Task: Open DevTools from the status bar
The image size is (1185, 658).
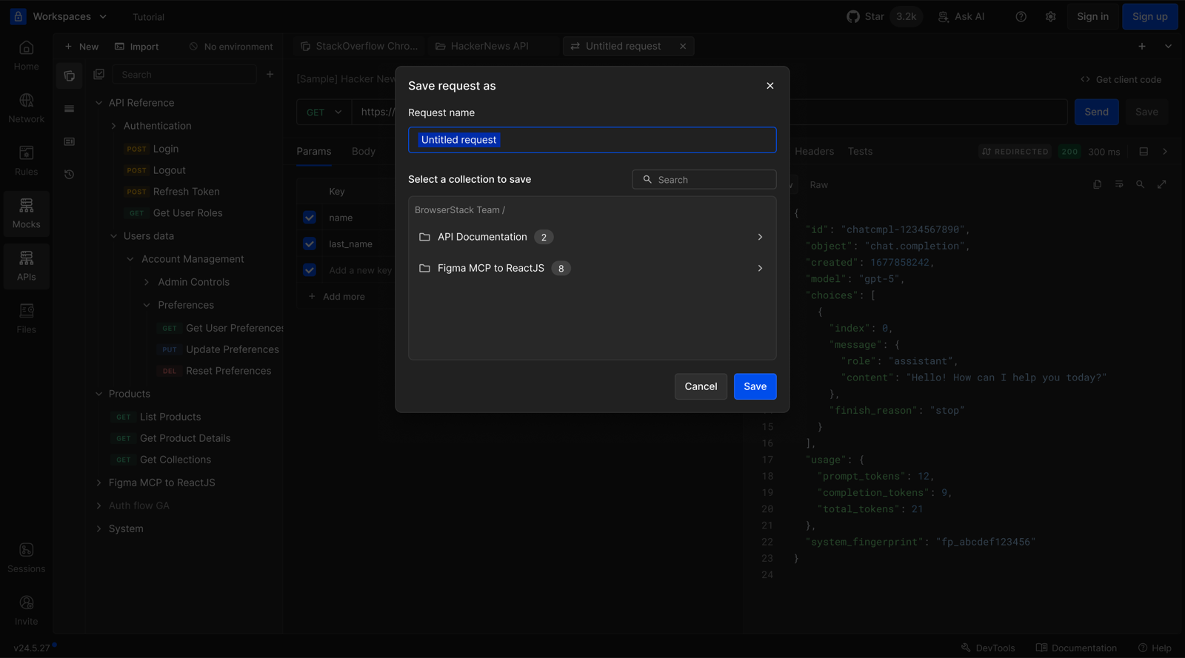Action: click(x=988, y=648)
